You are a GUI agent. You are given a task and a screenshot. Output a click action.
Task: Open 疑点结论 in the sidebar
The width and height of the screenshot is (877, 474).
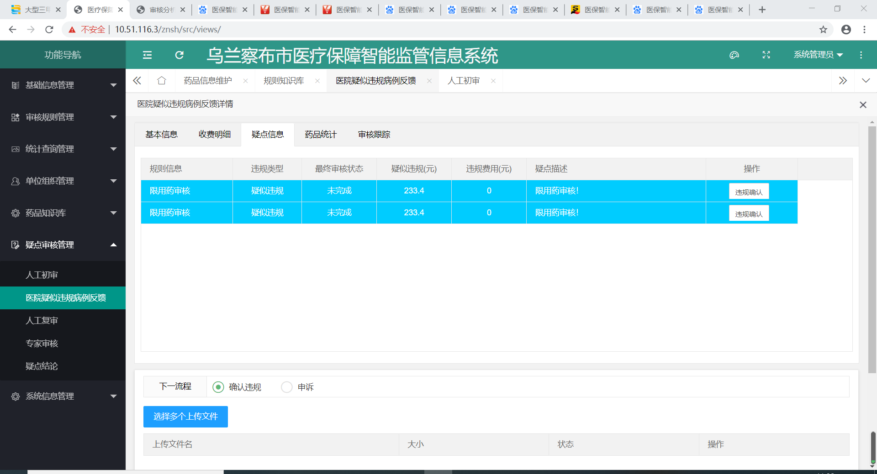(63, 366)
